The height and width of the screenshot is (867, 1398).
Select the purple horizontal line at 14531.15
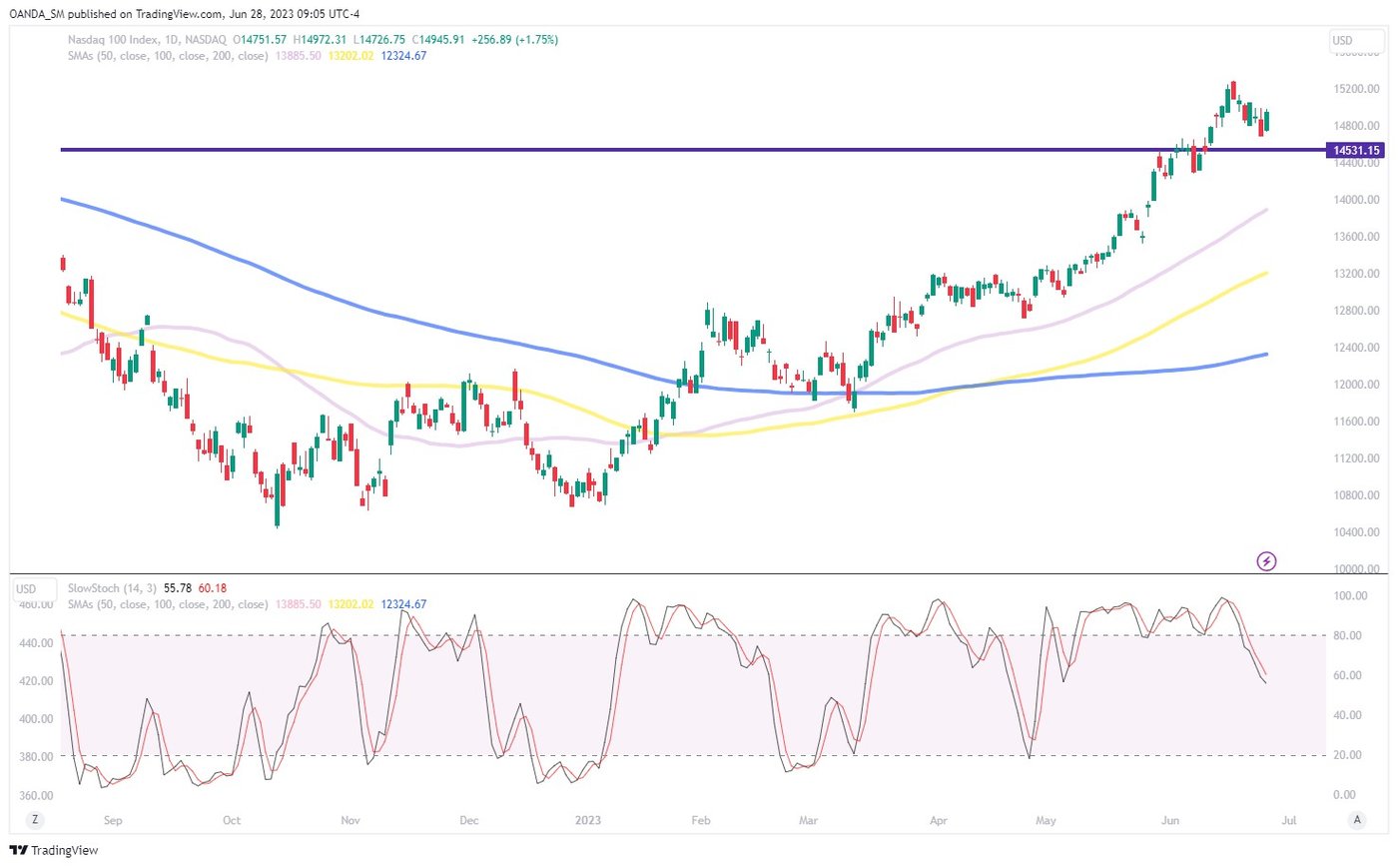click(x=599, y=150)
